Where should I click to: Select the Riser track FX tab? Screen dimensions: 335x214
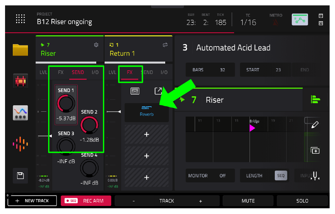pos(61,72)
